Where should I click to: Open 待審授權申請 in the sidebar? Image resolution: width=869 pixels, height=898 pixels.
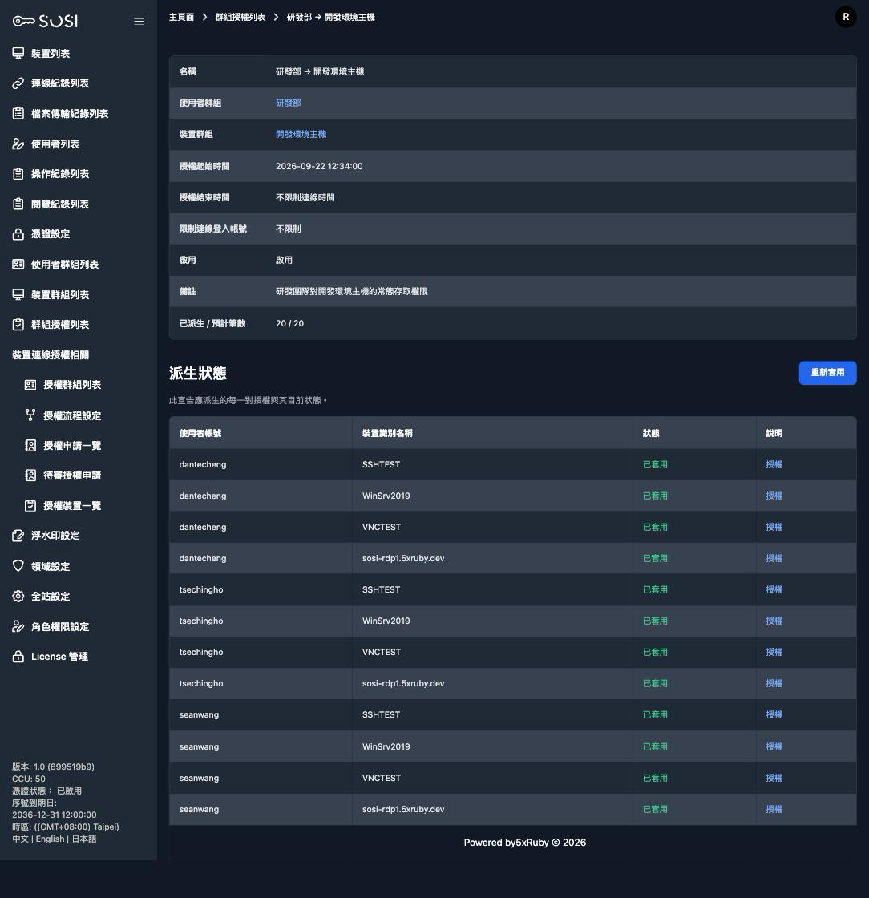(x=72, y=475)
